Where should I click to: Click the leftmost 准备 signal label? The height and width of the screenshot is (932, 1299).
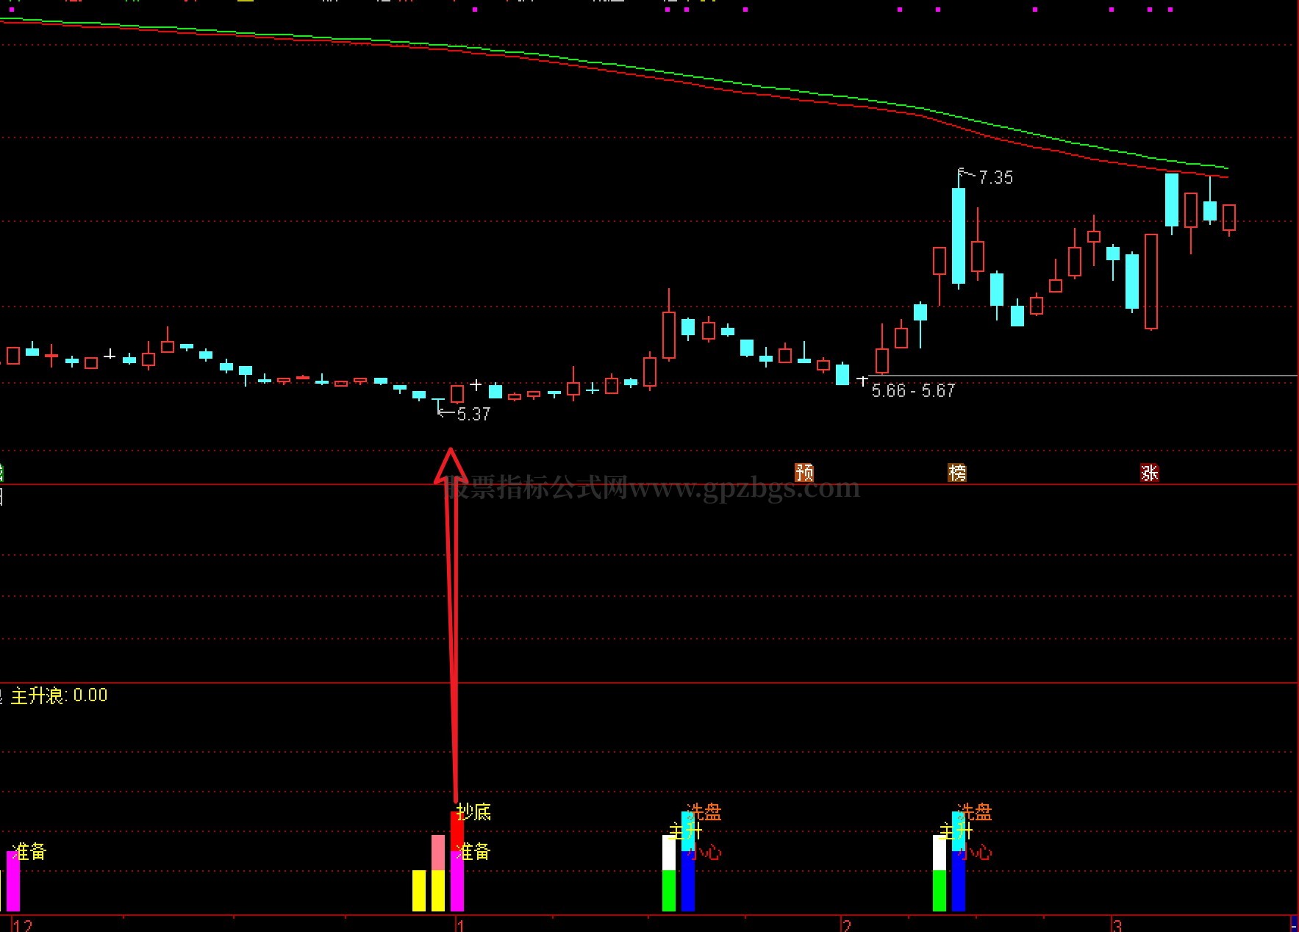click(x=30, y=851)
